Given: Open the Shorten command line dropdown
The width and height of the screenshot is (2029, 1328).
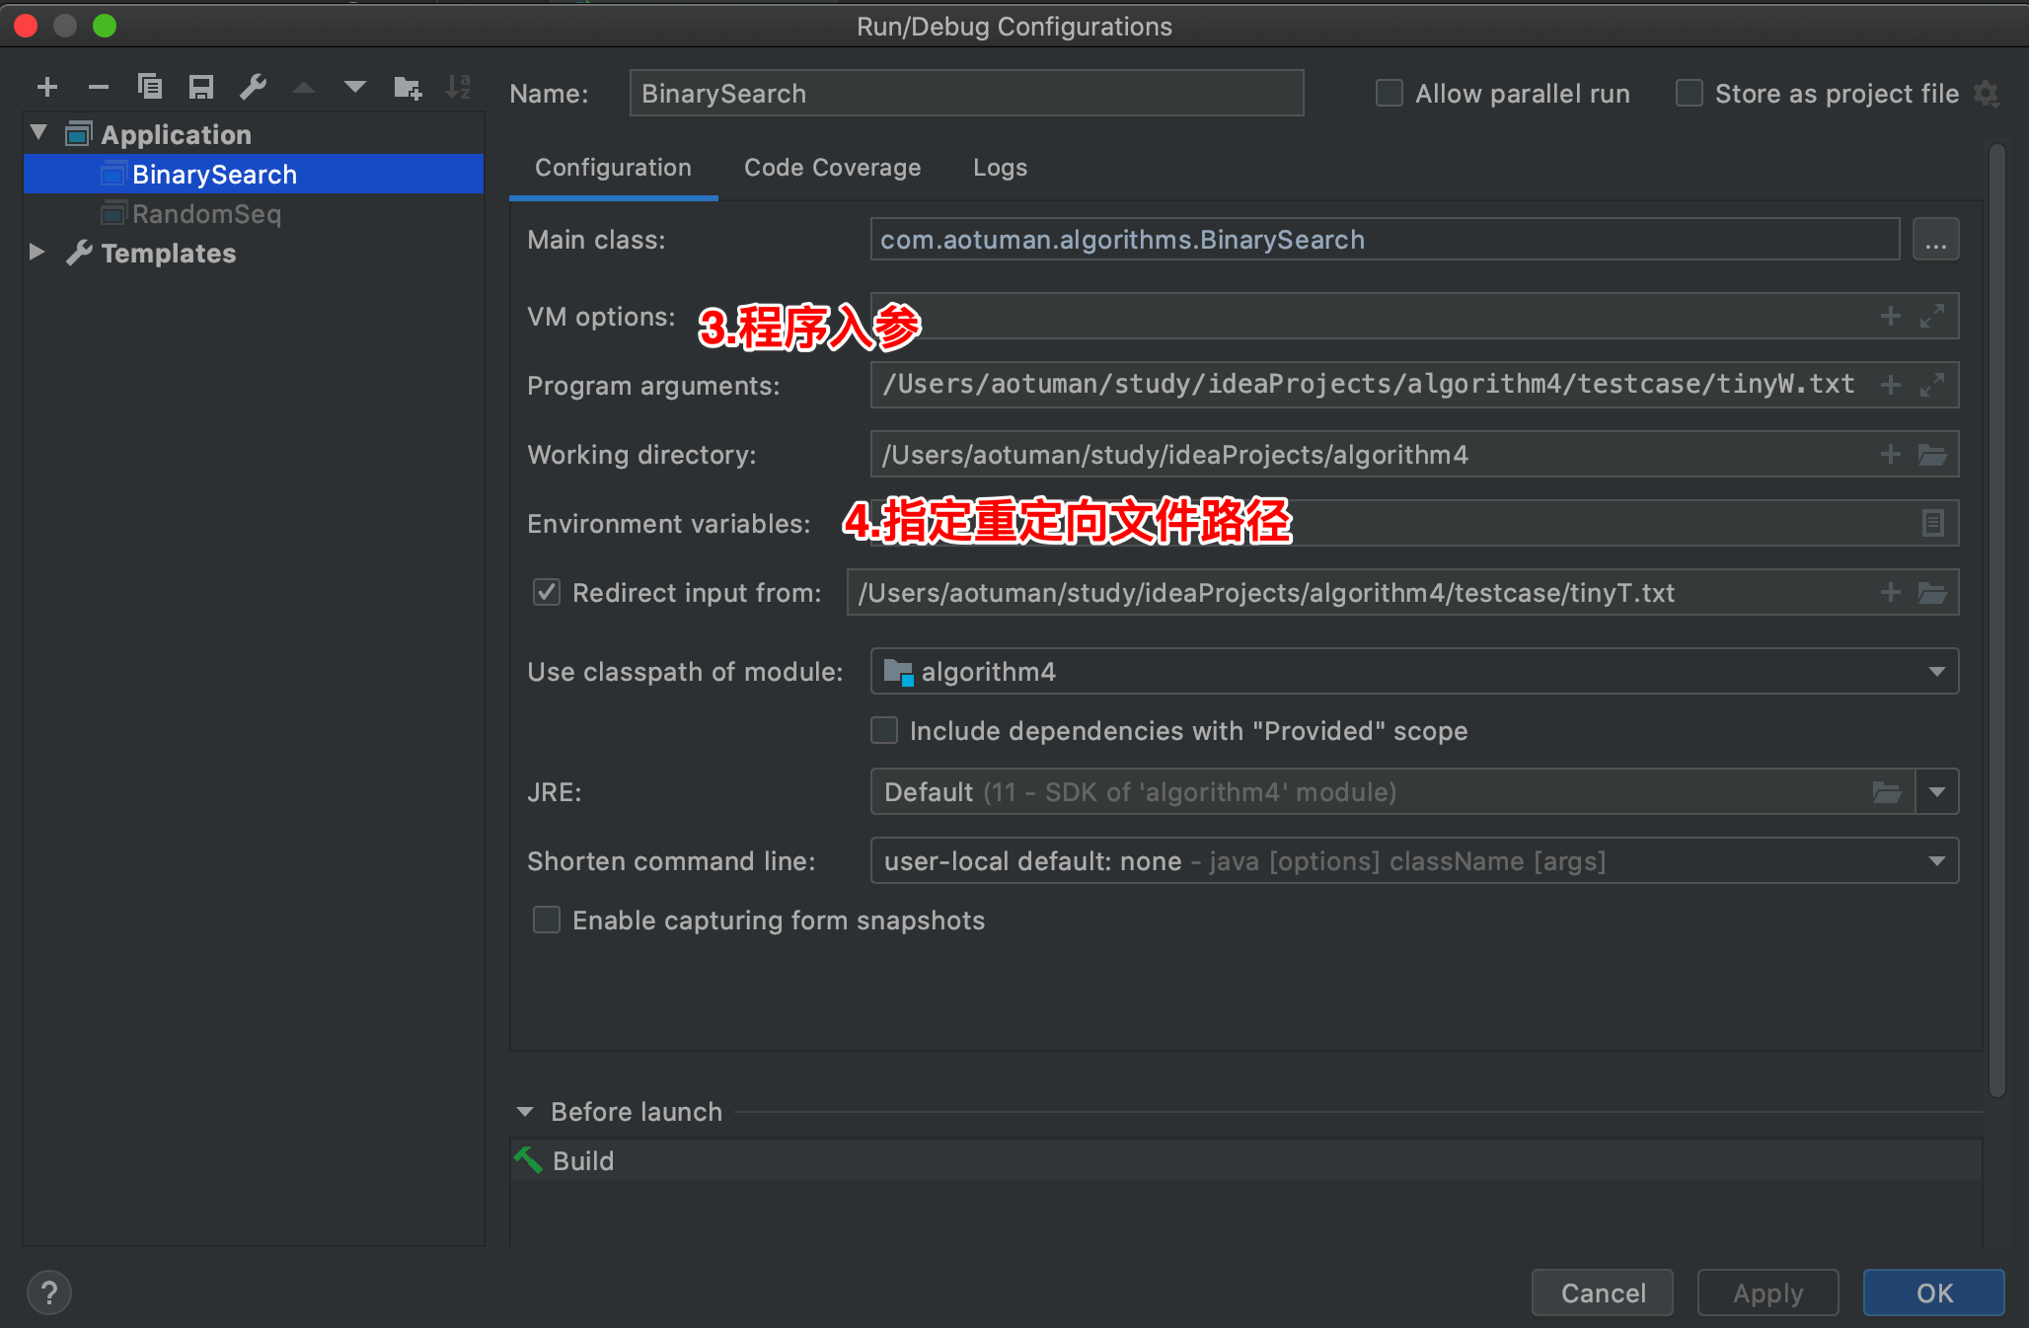Looking at the screenshot, I should pyautogui.click(x=1936, y=861).
